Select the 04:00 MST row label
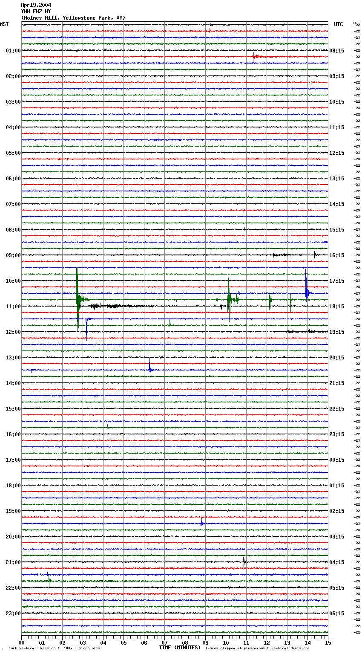 [x=13, y=127]
